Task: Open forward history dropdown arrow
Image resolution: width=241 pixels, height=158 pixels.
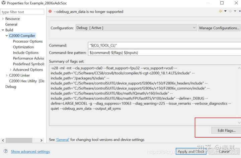Action: pyautogui.click(x=235, y=11)
